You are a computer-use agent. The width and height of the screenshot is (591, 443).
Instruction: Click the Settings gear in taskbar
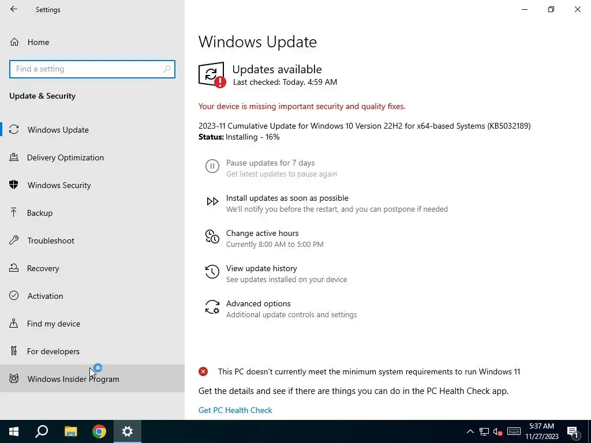(128, 431)
